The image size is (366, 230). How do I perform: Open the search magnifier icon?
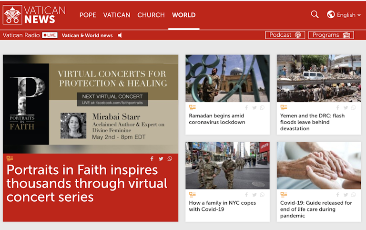(315, 14)
